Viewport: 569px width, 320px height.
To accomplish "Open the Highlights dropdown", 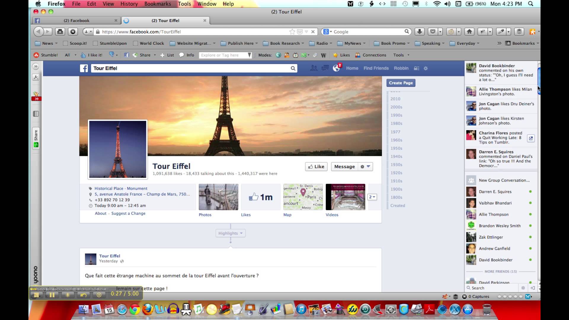I will (231, 233).
